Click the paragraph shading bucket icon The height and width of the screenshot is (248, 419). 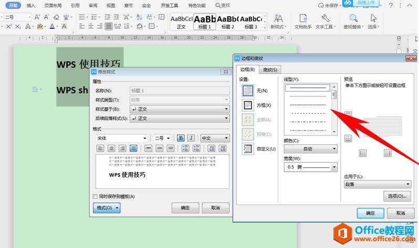[x=140, y=26]
